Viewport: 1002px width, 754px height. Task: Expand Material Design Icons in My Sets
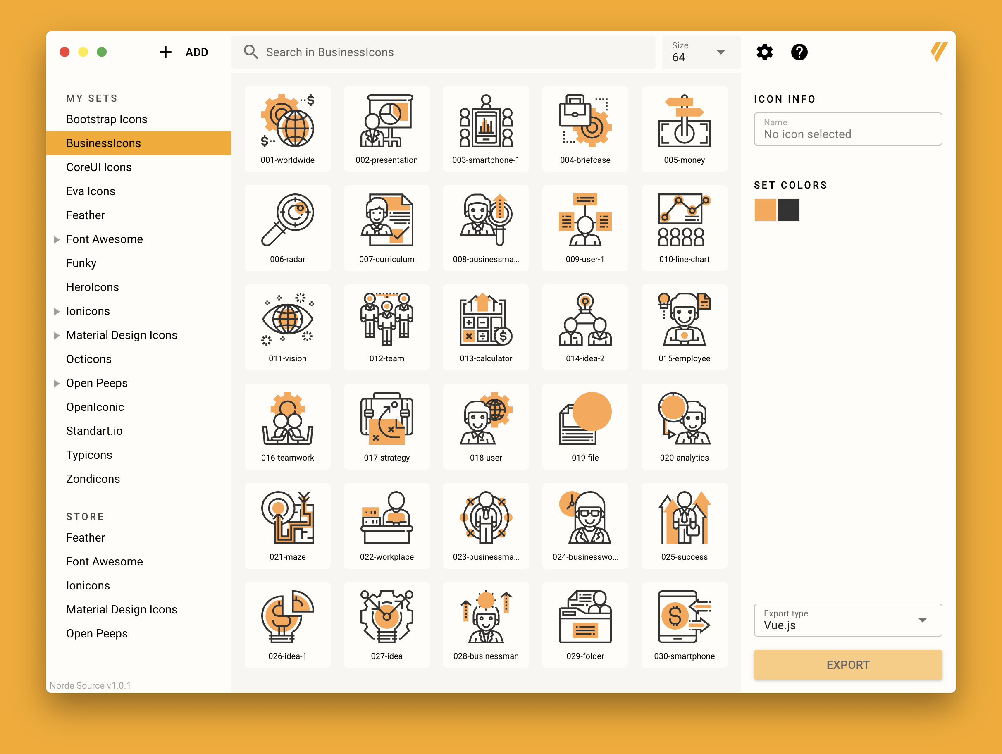pyautogui.click(x=57, y=335)
